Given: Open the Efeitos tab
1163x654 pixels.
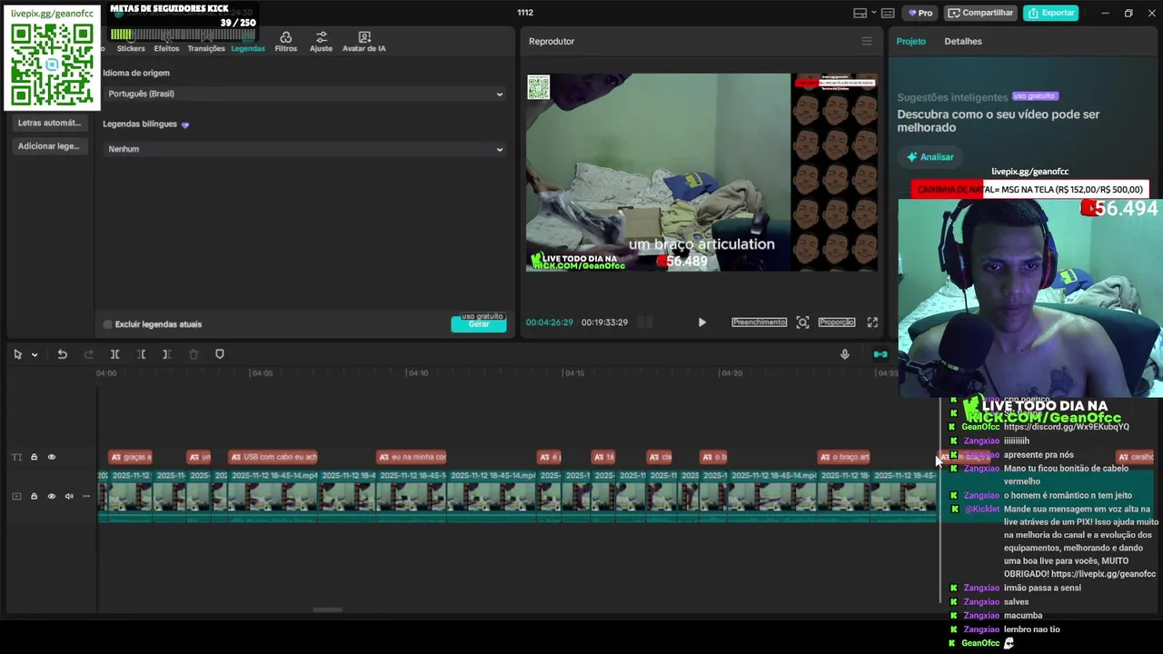Looking at the screenshot, I should [166, 42].
